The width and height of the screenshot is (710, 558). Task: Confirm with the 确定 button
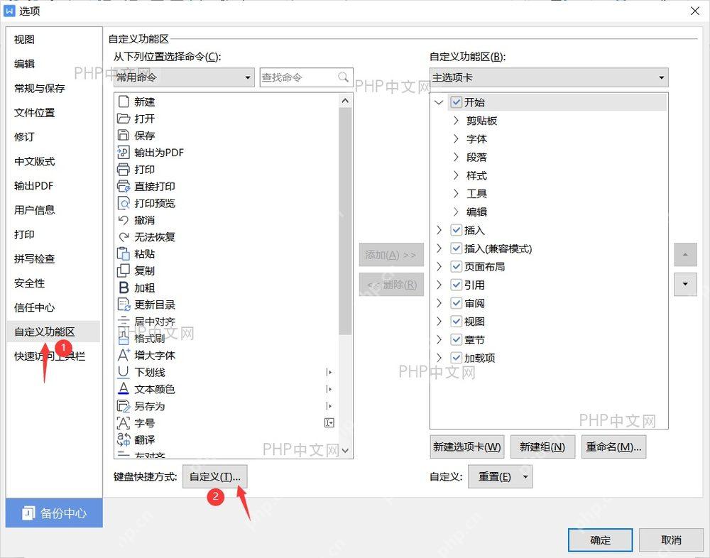pyautogui.click(x=600, y=540)
